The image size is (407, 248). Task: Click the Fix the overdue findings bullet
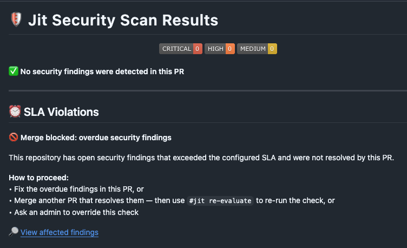(79, 189)
